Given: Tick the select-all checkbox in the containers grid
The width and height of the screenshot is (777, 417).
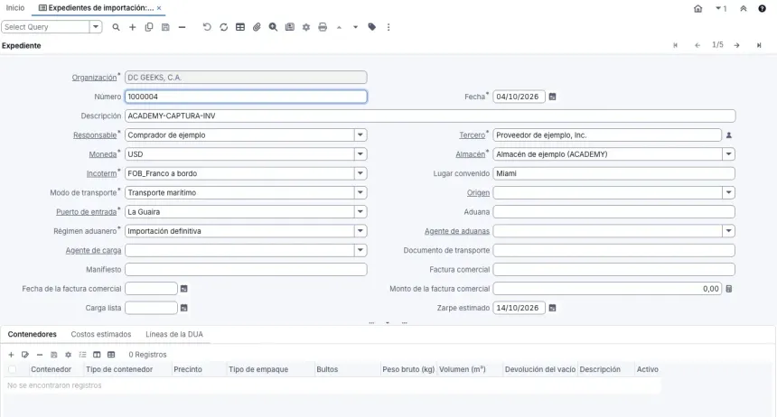Looking at the screenshot, I should pyautogui.click(x=13, y=369).
